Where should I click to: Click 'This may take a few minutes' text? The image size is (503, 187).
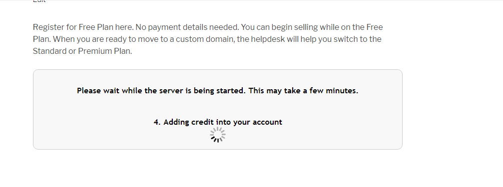(304, 91)
